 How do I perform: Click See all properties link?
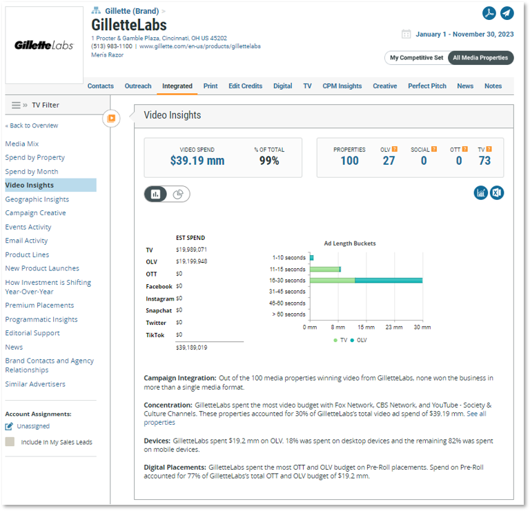[315, 418]
